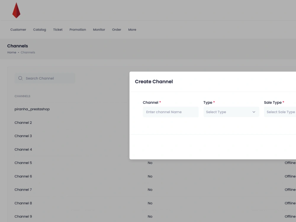Click the Home breadcrumb link
Screen dimensions: 296x222
point(12,52)
